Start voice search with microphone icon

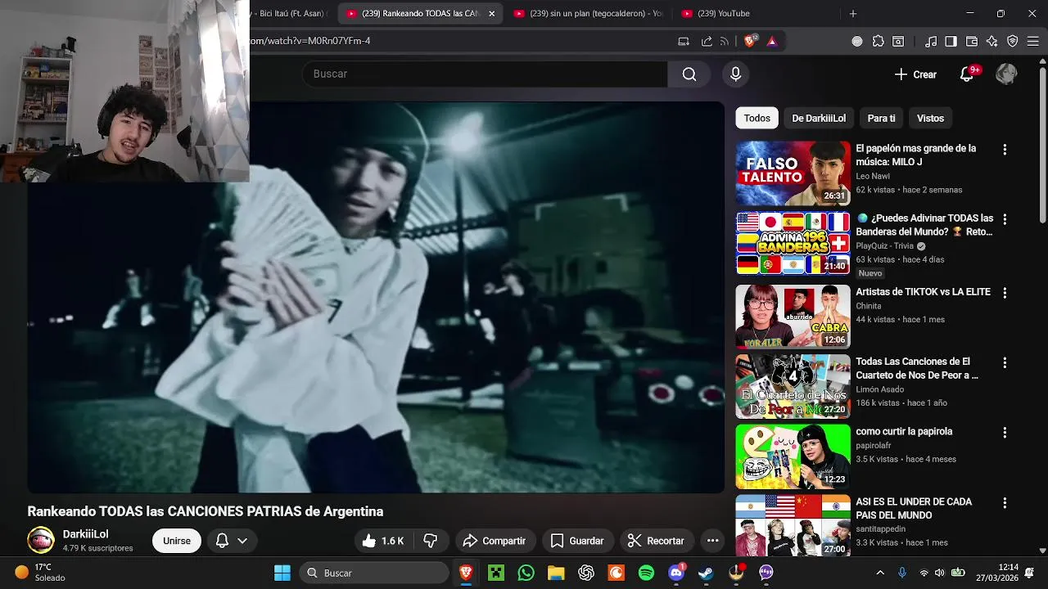click(x=735, y=74)
